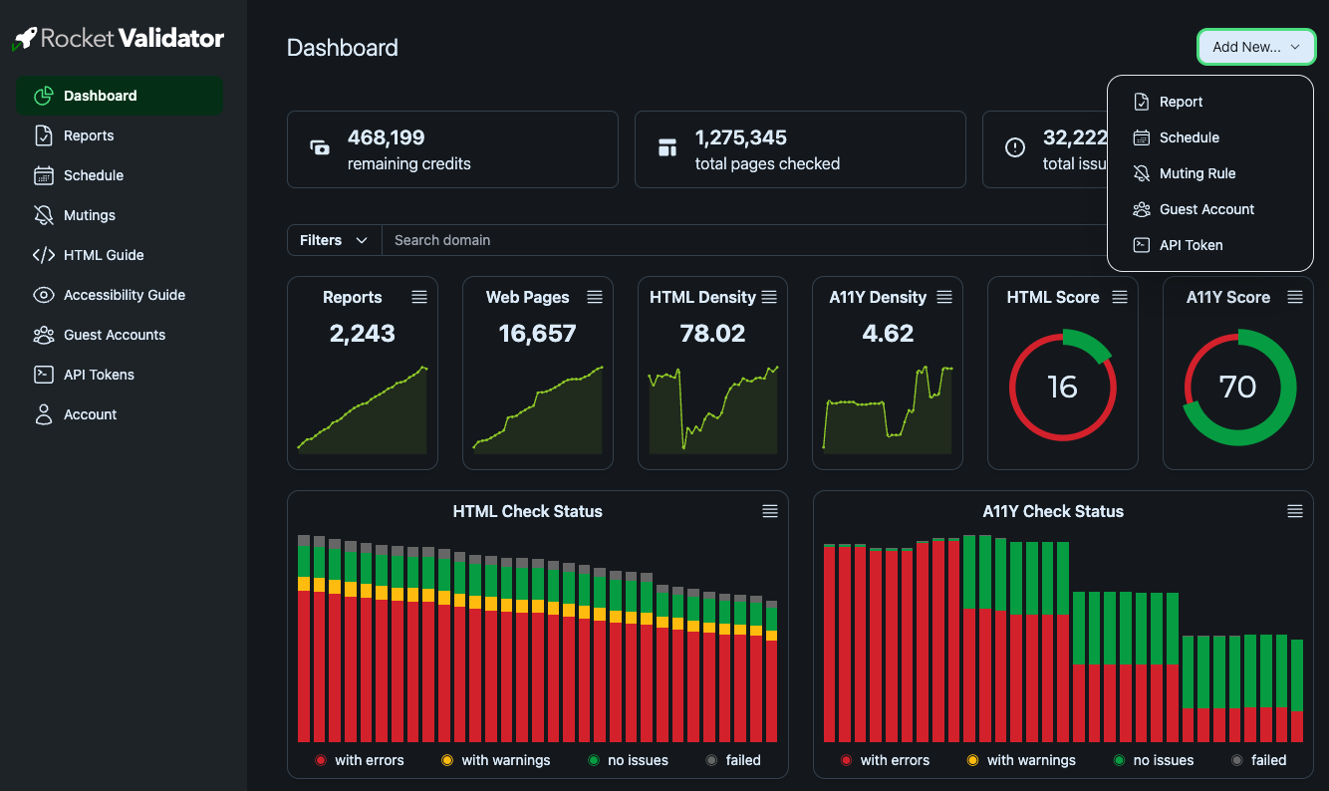Toggle 'with warnings' series in HTML Check Status
The image size is (1329, 791).
(495, 760)
